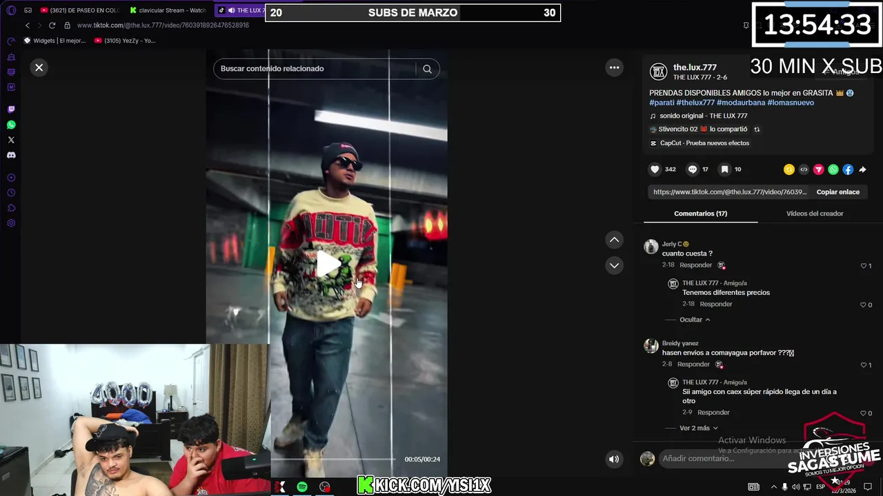Go back in browser history
This screenshot has height=496, width=883.
(28, 25)
